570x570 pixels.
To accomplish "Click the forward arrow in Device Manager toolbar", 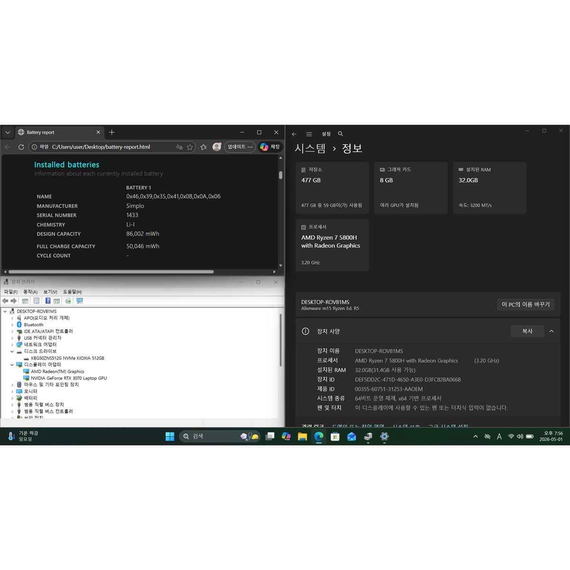I will 13,301.
